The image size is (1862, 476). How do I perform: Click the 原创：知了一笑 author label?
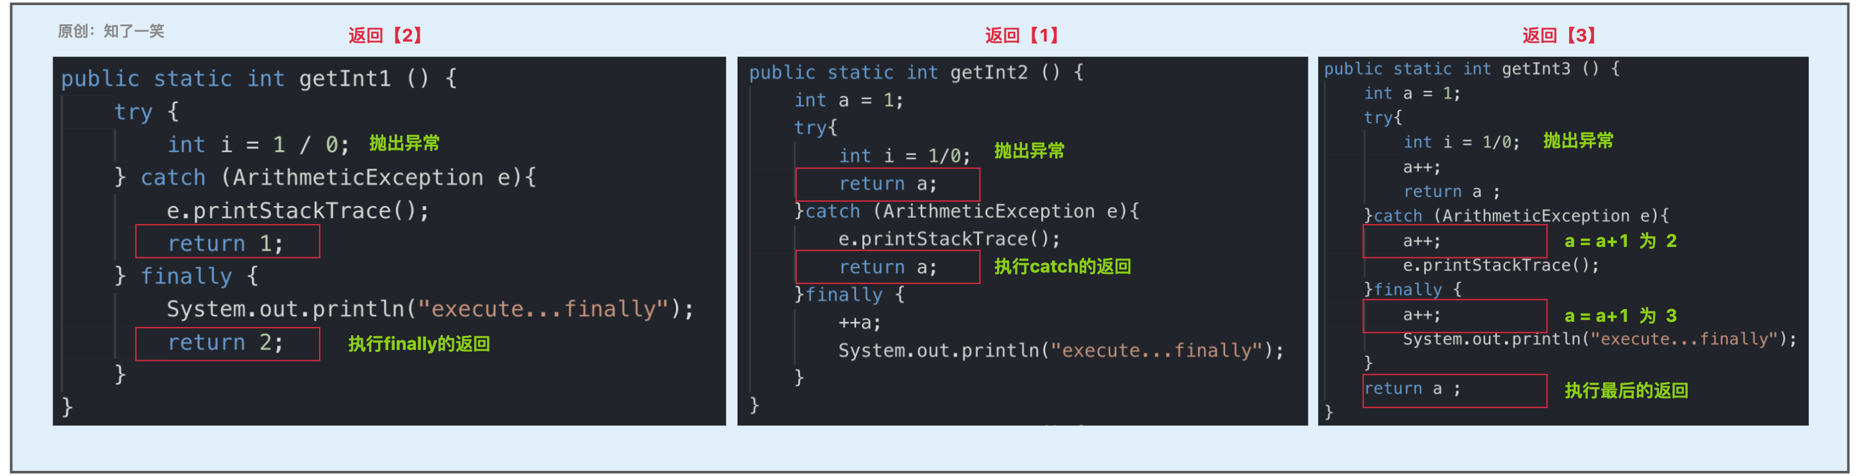coord(111,31)
